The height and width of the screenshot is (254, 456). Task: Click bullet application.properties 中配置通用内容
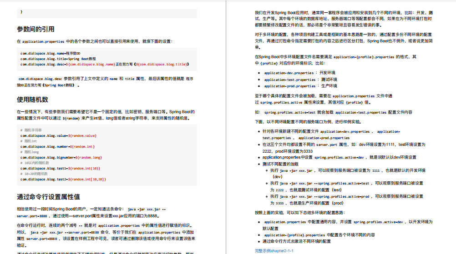coord(348,225)
